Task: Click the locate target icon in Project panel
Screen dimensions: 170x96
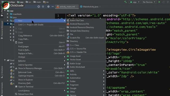Action: (x=39, y=7)
